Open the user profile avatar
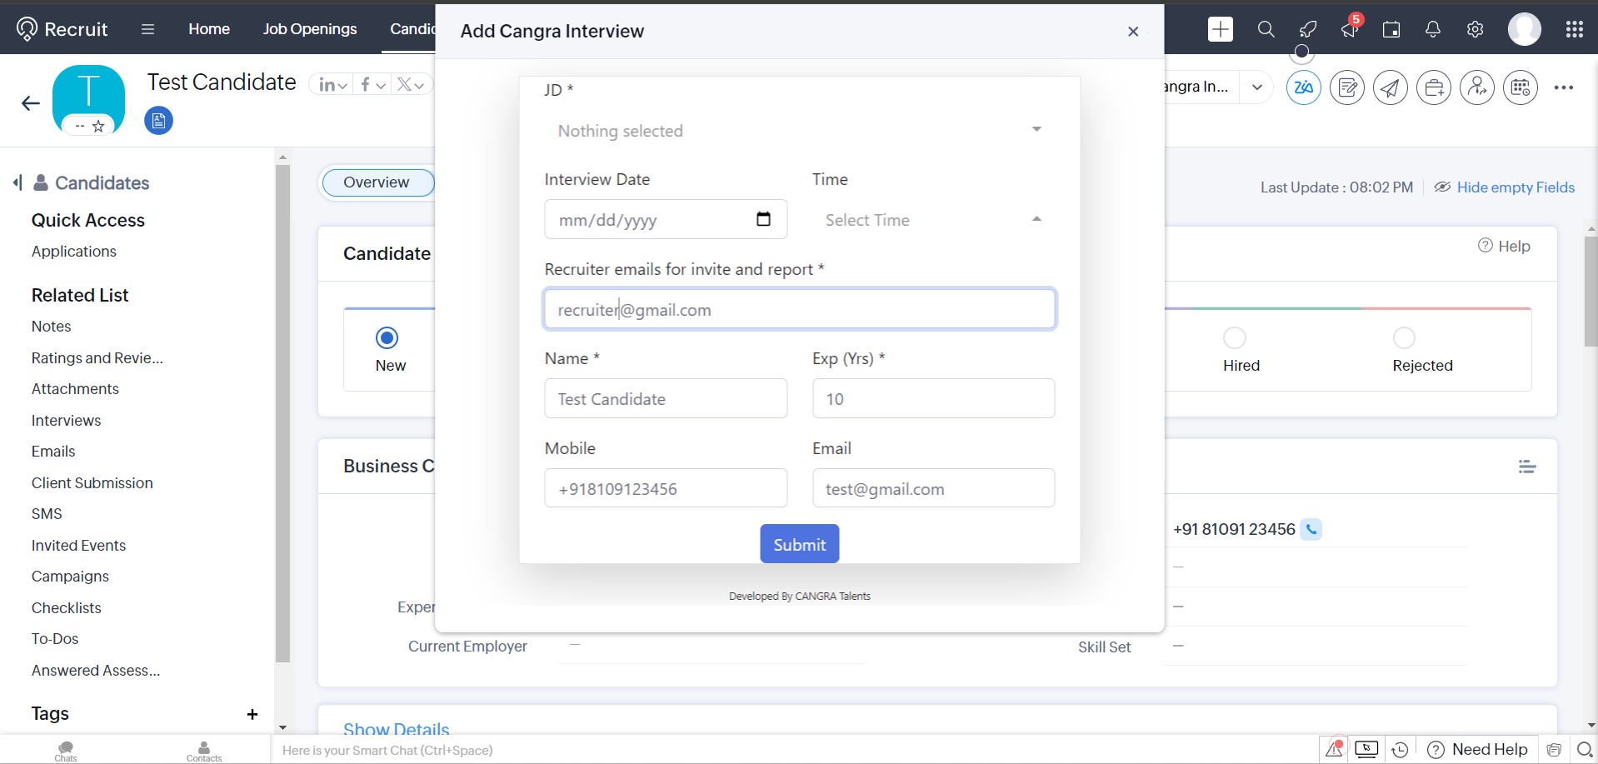The width and height of the screenshot is (1598, 764). click(x=1524, y=29)
